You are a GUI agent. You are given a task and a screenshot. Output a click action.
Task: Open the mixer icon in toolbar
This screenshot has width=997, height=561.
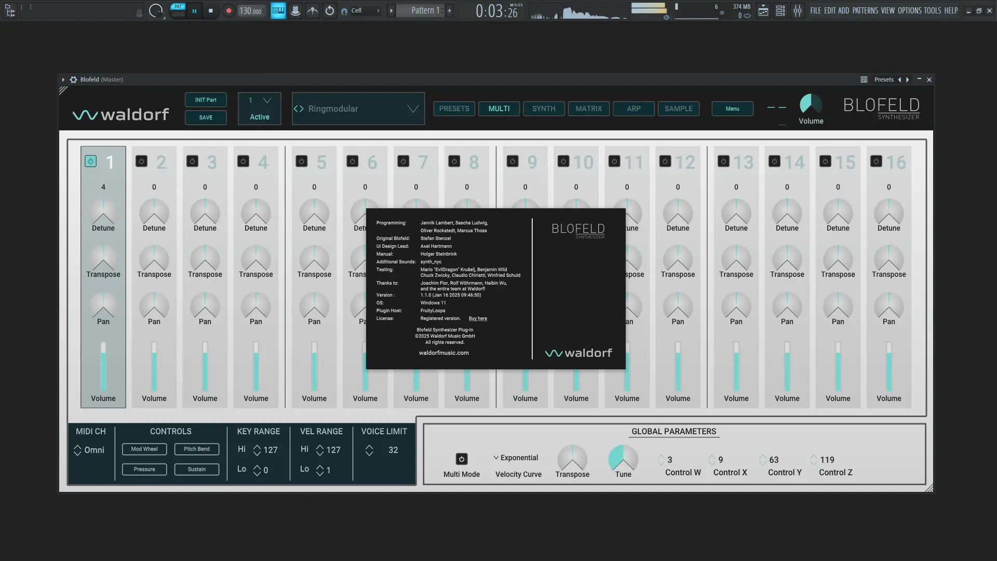[x=798, y=10]
